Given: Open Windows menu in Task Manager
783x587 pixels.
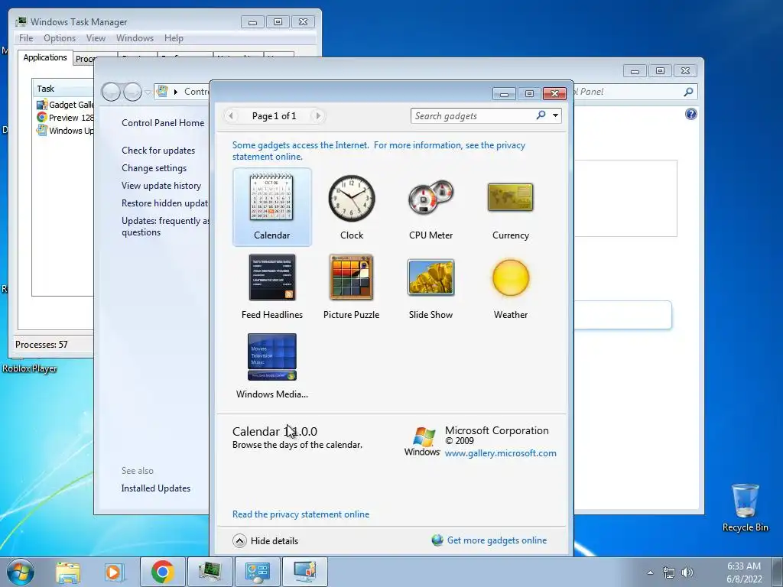Looking at the screenshot, I should (x=135, y=38).
